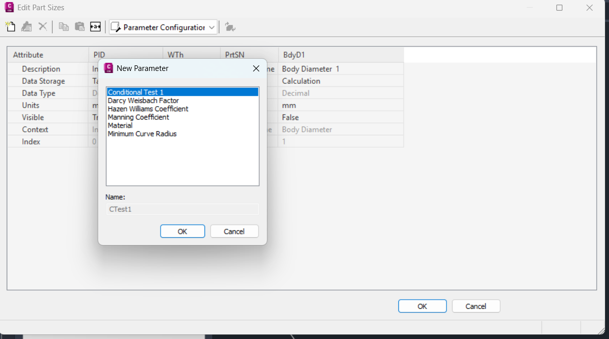609x339 pixels.
Task: Click the update model icon in toolbar
Action: pos(230,27)
